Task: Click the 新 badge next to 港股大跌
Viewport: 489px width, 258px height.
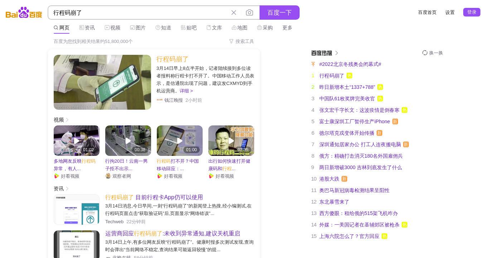Action: click(x=344, y=179)
